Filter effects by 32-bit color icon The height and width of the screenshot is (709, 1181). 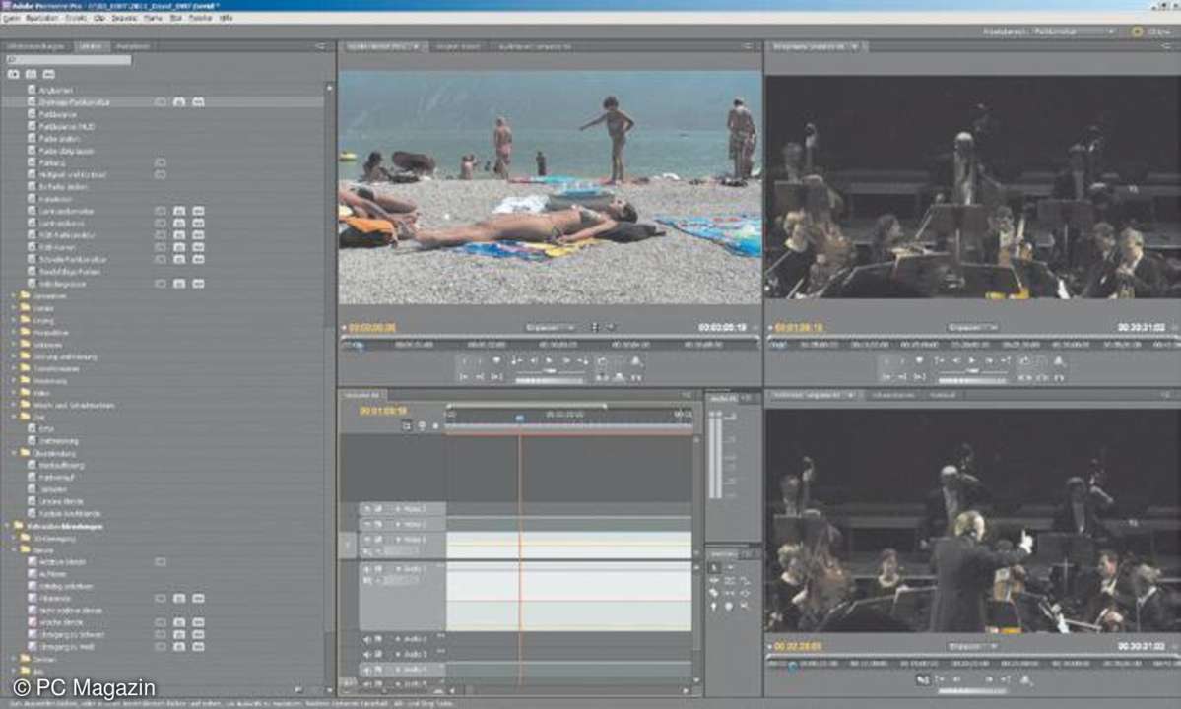point(31,74)
